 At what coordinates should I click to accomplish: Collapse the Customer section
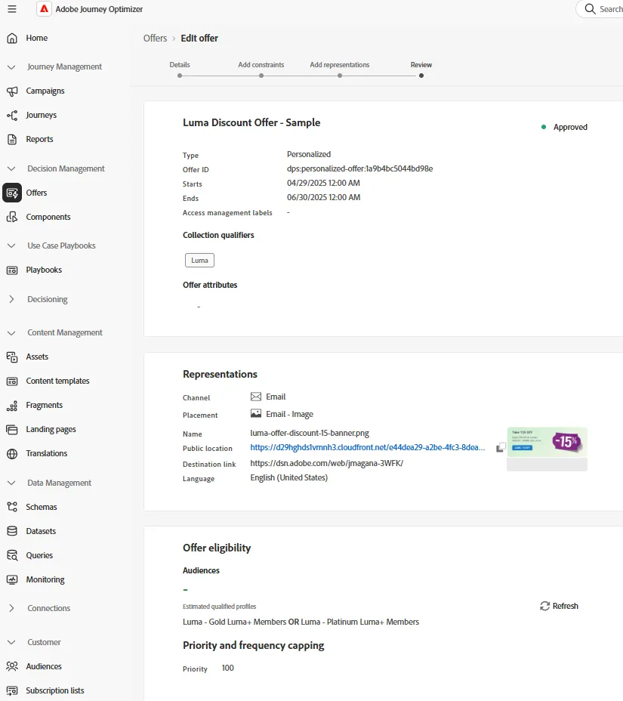pos(11,642)
